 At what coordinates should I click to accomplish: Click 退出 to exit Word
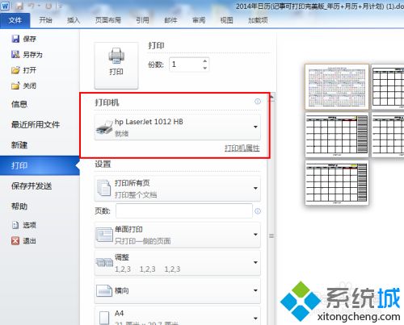tap(23, 241)
